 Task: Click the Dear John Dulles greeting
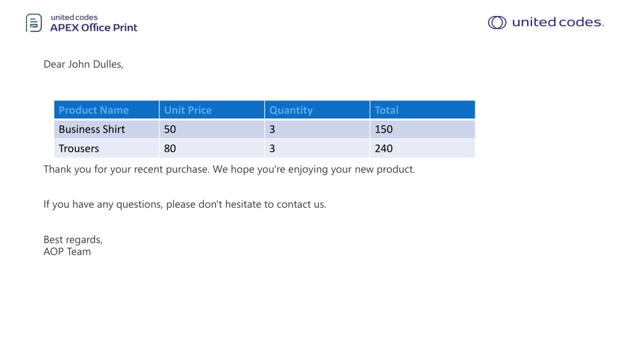pyautogui.click(x=83, y=64)
